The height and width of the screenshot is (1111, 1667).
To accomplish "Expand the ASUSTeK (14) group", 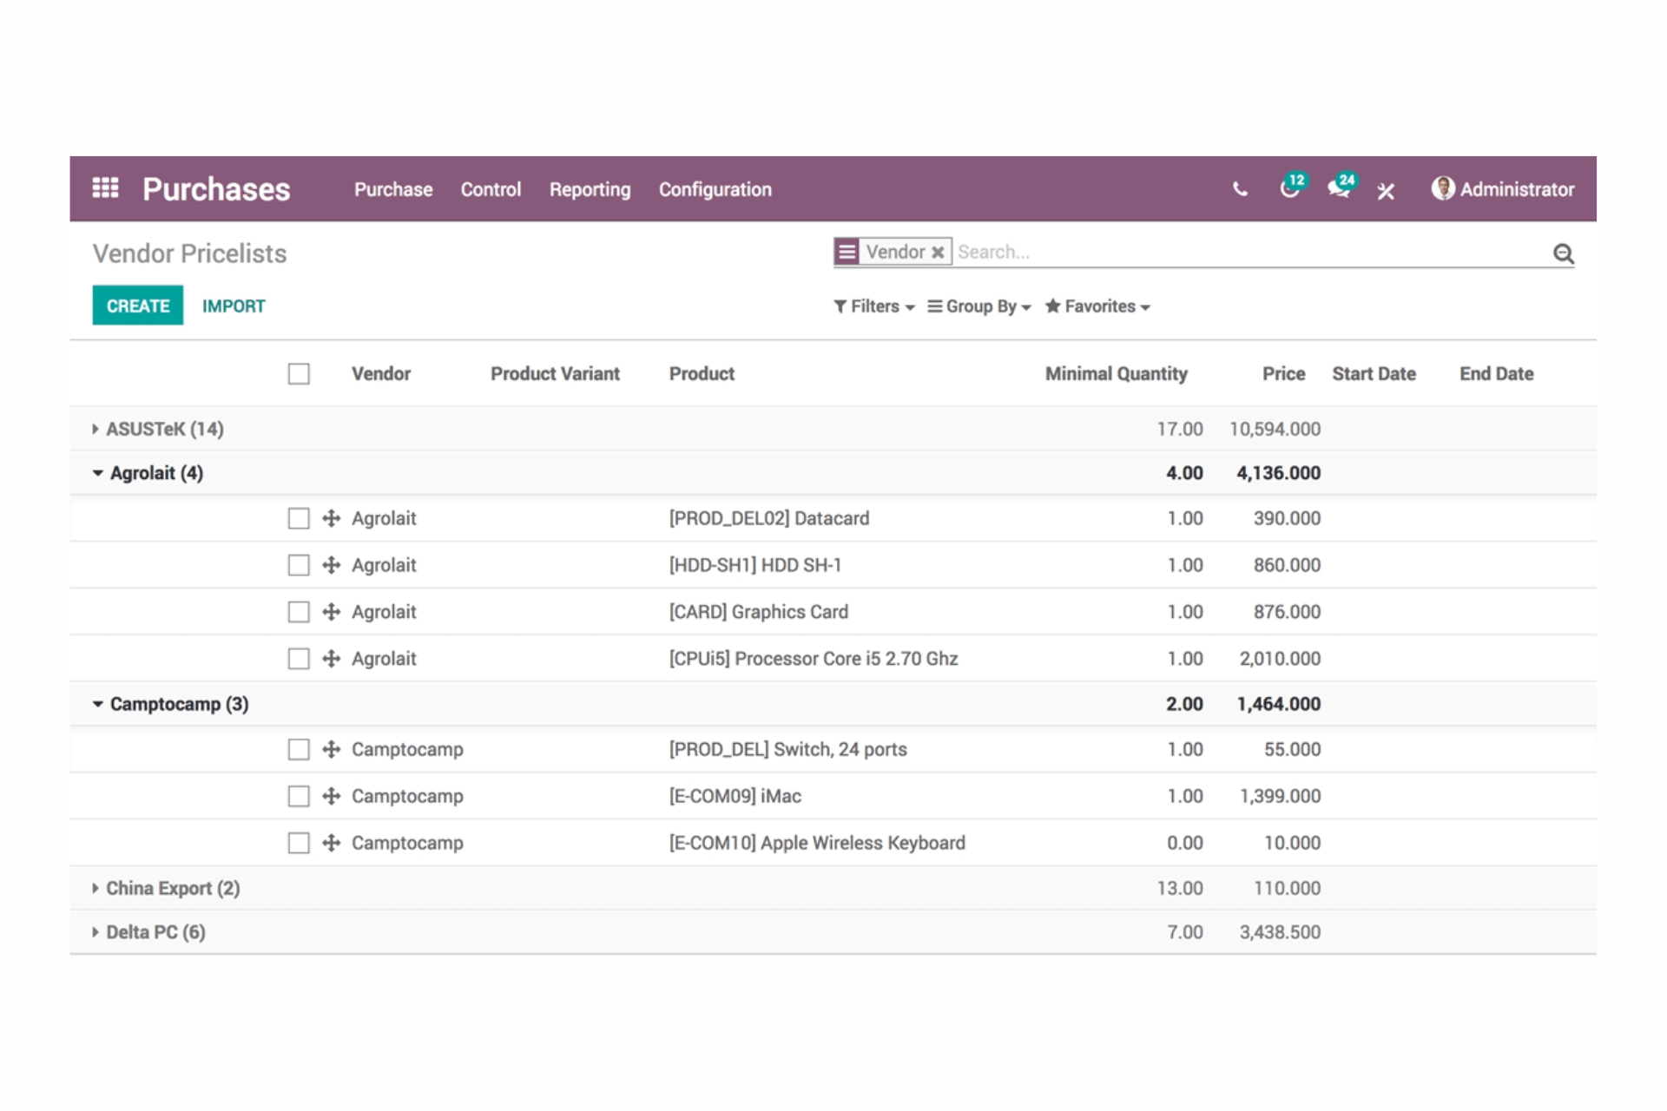I will tap(158, 429).
